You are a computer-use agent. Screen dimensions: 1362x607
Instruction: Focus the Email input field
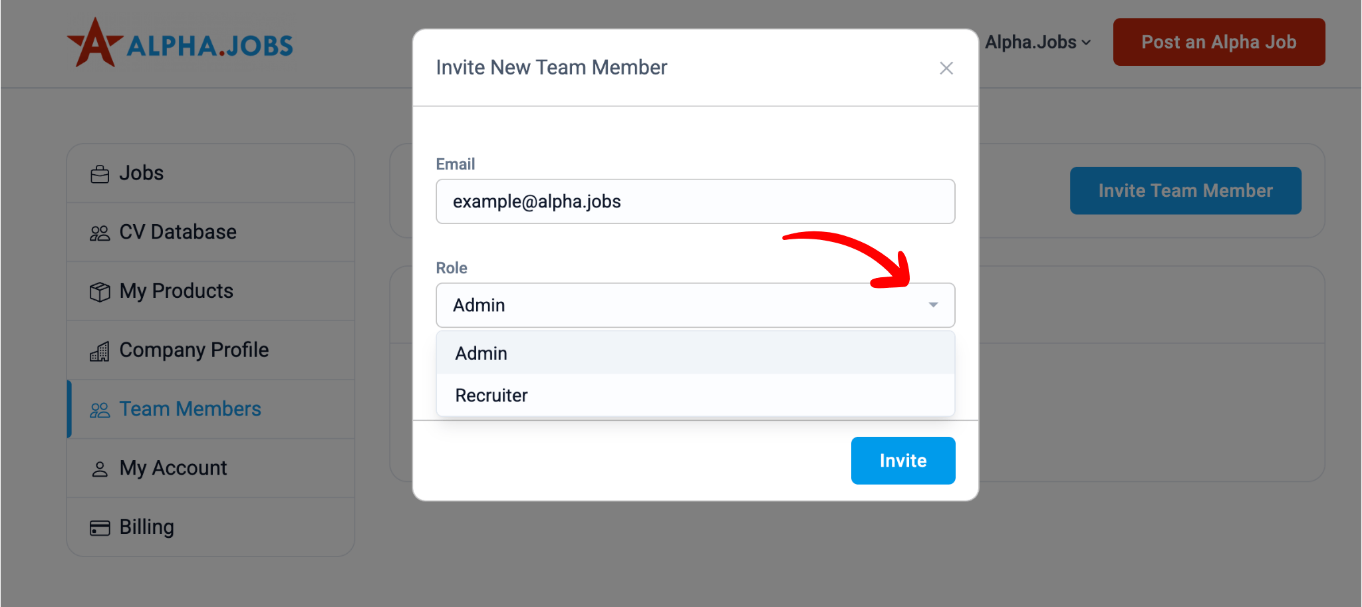pyautogui.click(x=696, y=201)
